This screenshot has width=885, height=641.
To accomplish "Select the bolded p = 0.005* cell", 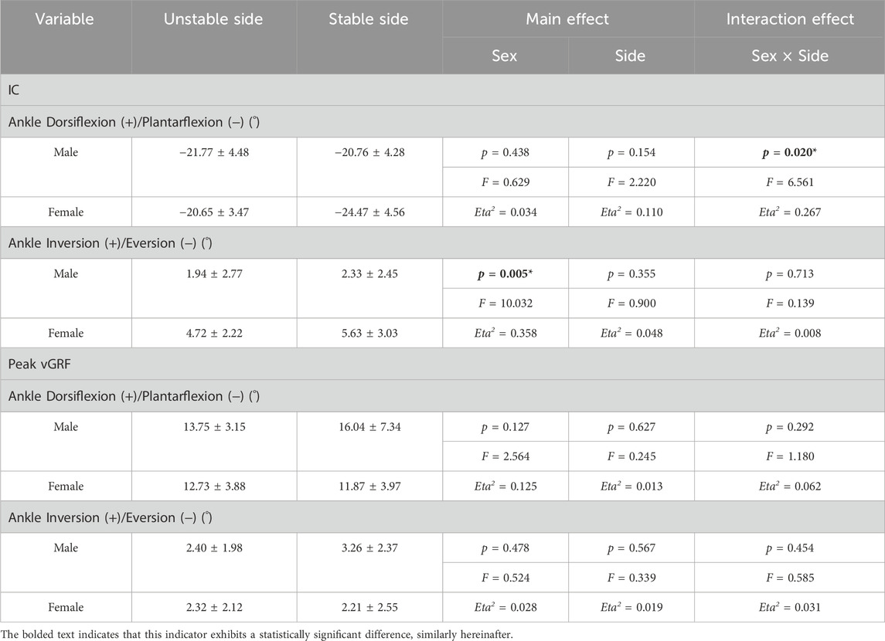I will click(505, 274).
